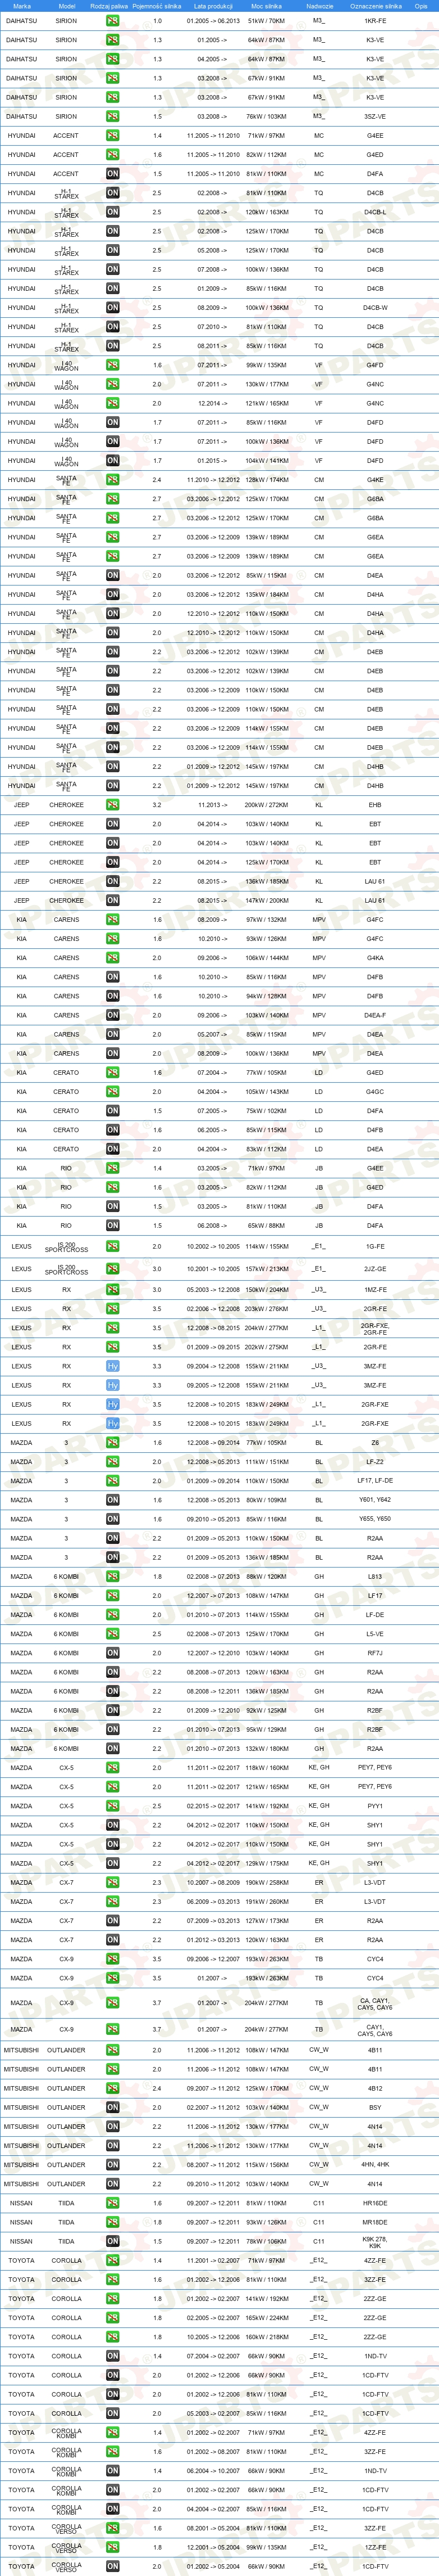The height and width of the screenshot is (2576, 439).
Task: Click the D4CB-L engine code cell
Action: (x=375, y=212)
